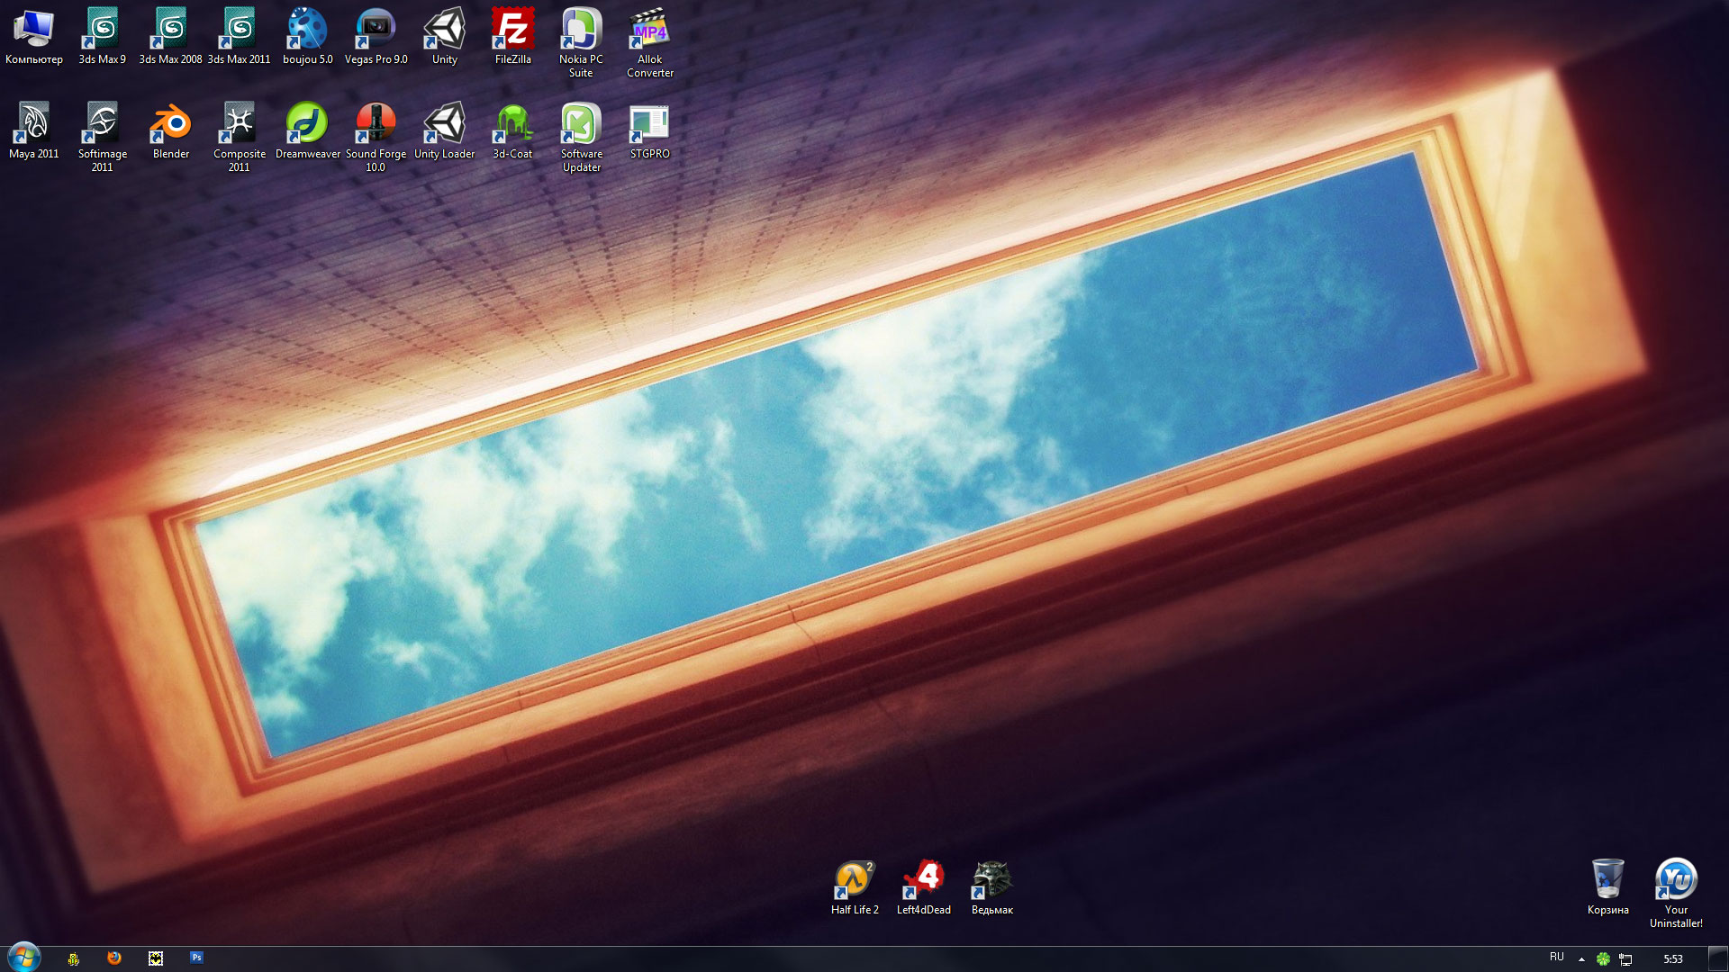Click the Show Desktop button
1729x972 pixels.
click(x=1718, y=958)
